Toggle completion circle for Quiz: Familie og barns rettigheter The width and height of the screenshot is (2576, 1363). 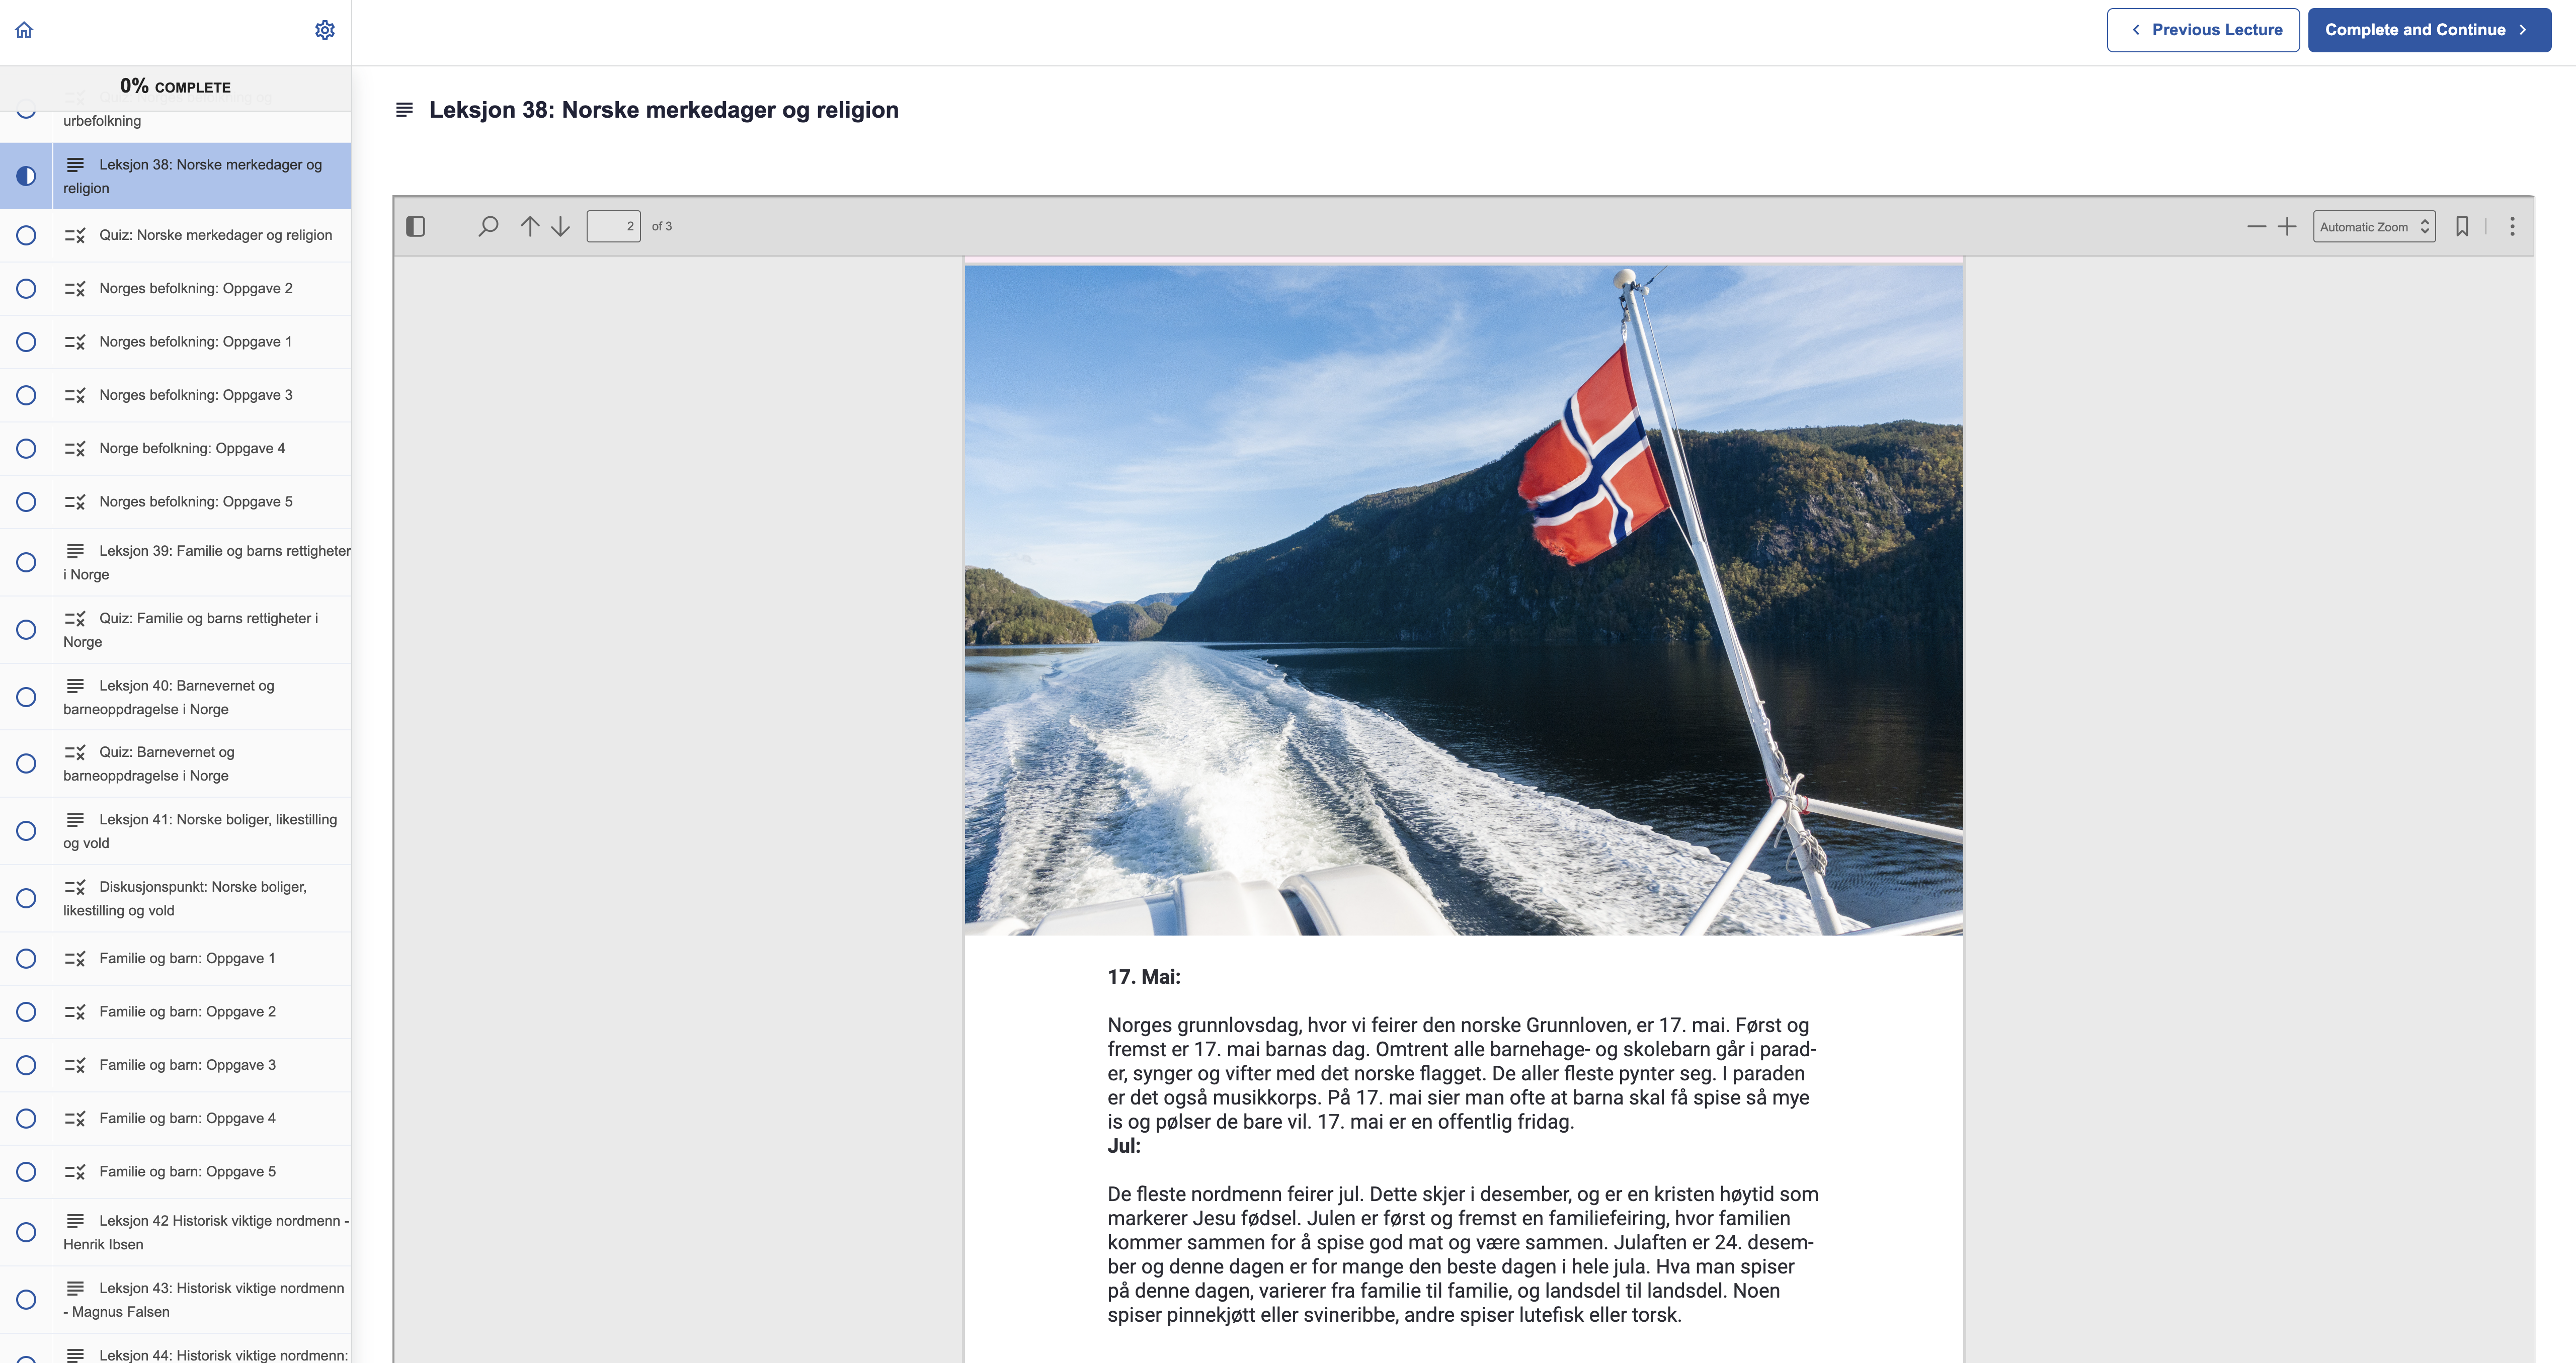click(x=26, y=630)
